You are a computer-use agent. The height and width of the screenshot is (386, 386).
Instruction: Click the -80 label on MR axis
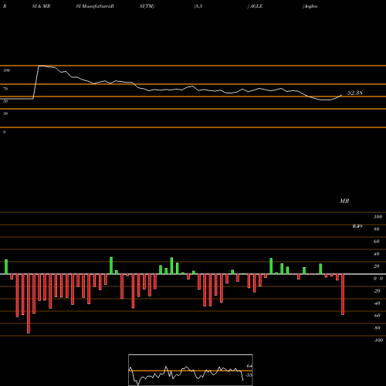point(377,328)
